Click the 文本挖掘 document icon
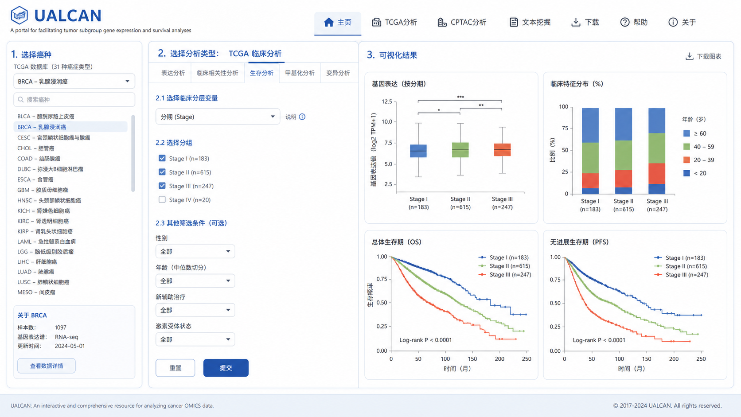Screen dimensions: 741x417 click(x=513, y=22)
